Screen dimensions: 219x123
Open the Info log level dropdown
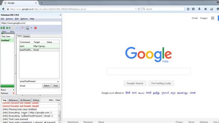(x=51, y=100)
